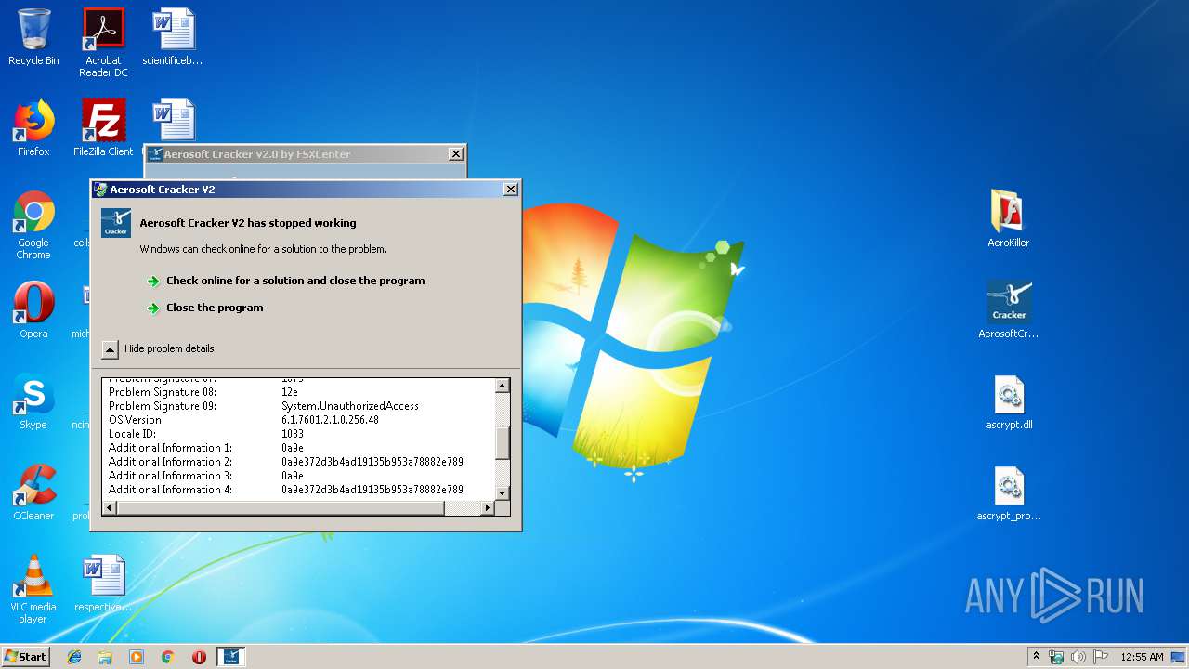This screenshot has width=1189, height=669.
Task: Click the Cracker icon in error dialog
Action: (x=116, y=223)
